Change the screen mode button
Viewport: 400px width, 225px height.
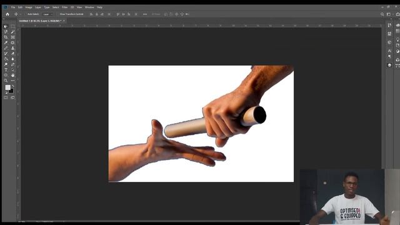[x=12, y=97]
